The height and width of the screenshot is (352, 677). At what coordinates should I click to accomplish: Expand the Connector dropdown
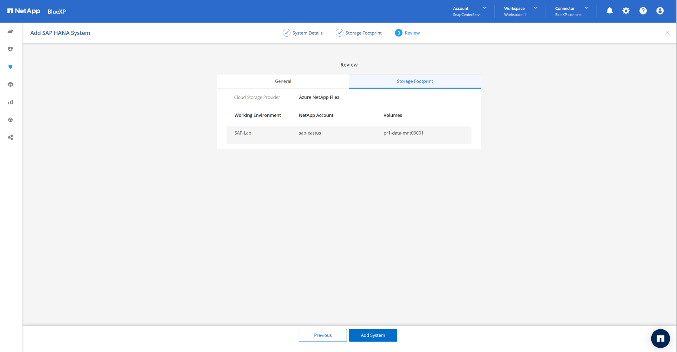click(x=571, y=11)
